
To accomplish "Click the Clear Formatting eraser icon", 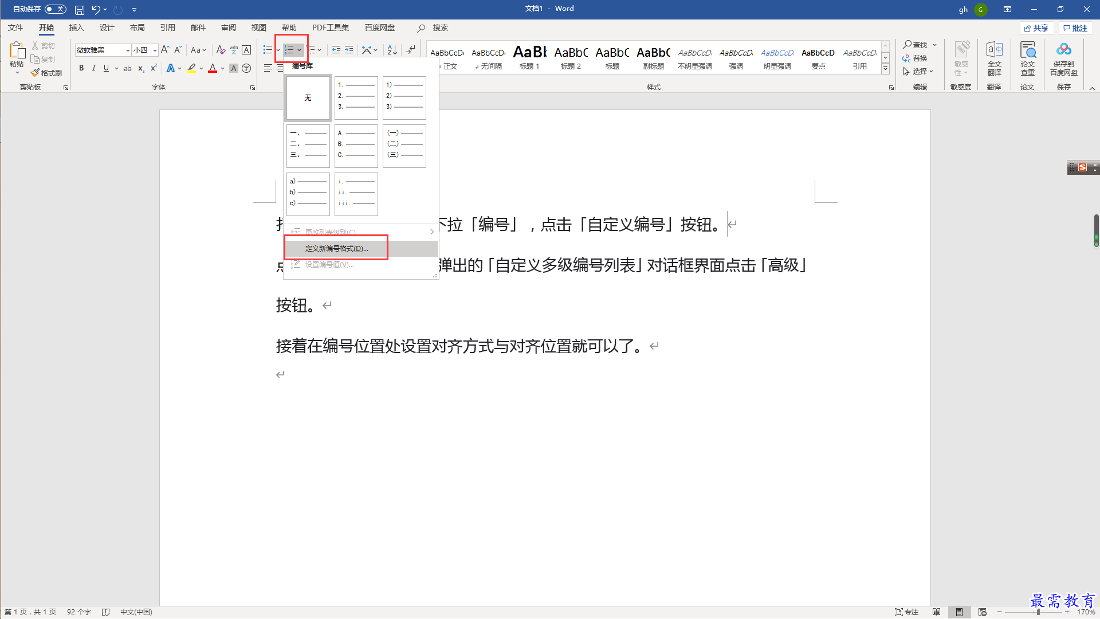I will click(221, 50).
